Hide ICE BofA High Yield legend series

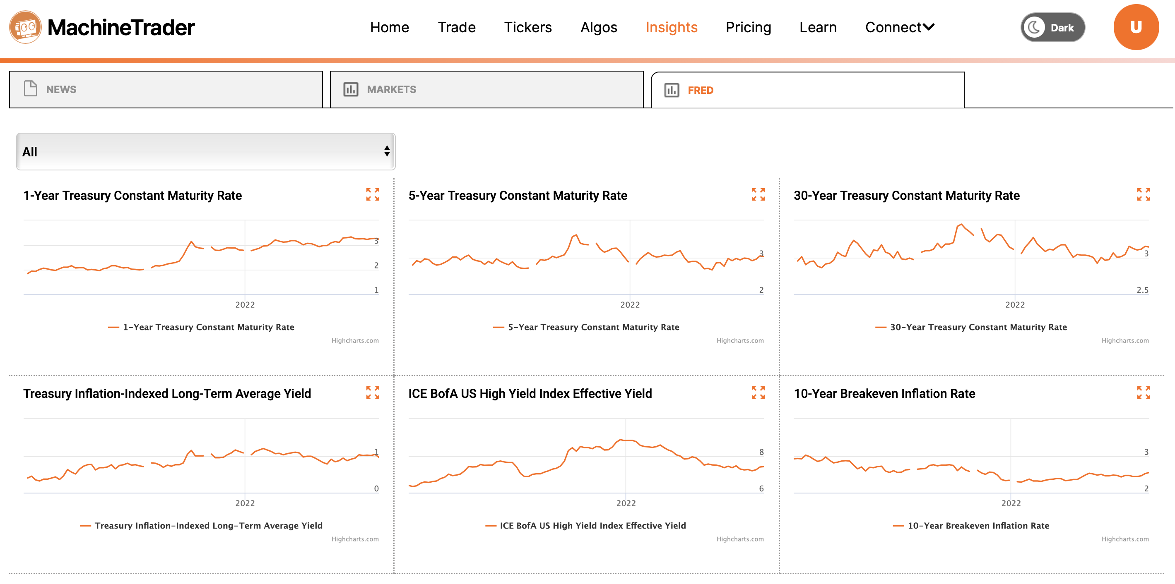coord(592,526)
